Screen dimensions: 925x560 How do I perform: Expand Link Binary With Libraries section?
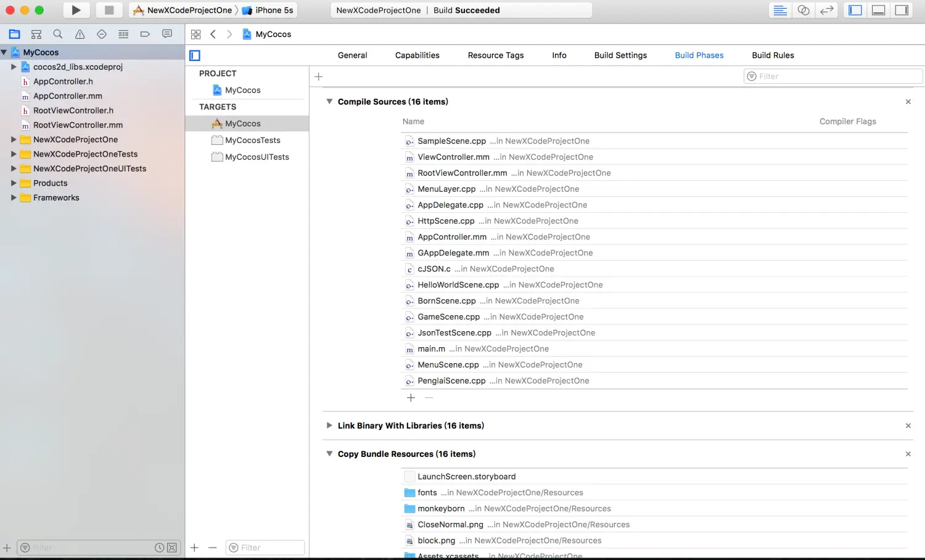click(x=329, y=426)
